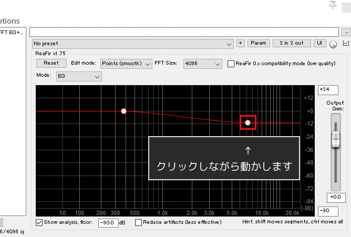Click the plus button beside preset dropdown

(240, 43)
